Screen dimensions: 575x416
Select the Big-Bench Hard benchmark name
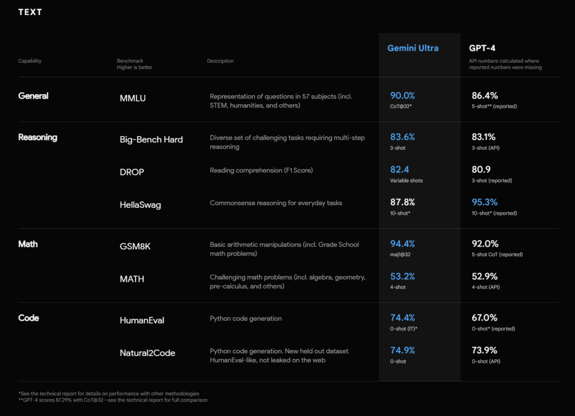[151, 140]
